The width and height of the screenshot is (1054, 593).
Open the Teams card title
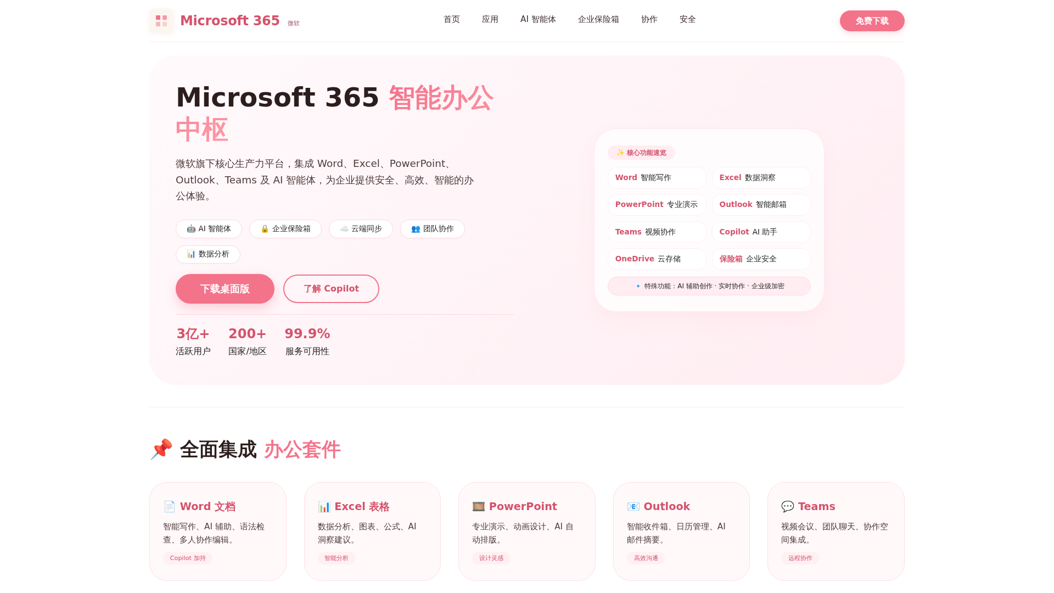[816, 506]
